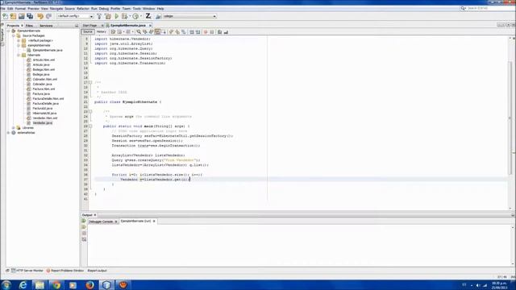This screenshot has width=516, height=290.
Task: Click the Open Project toolbar icon
Action: tap(22, 16)
